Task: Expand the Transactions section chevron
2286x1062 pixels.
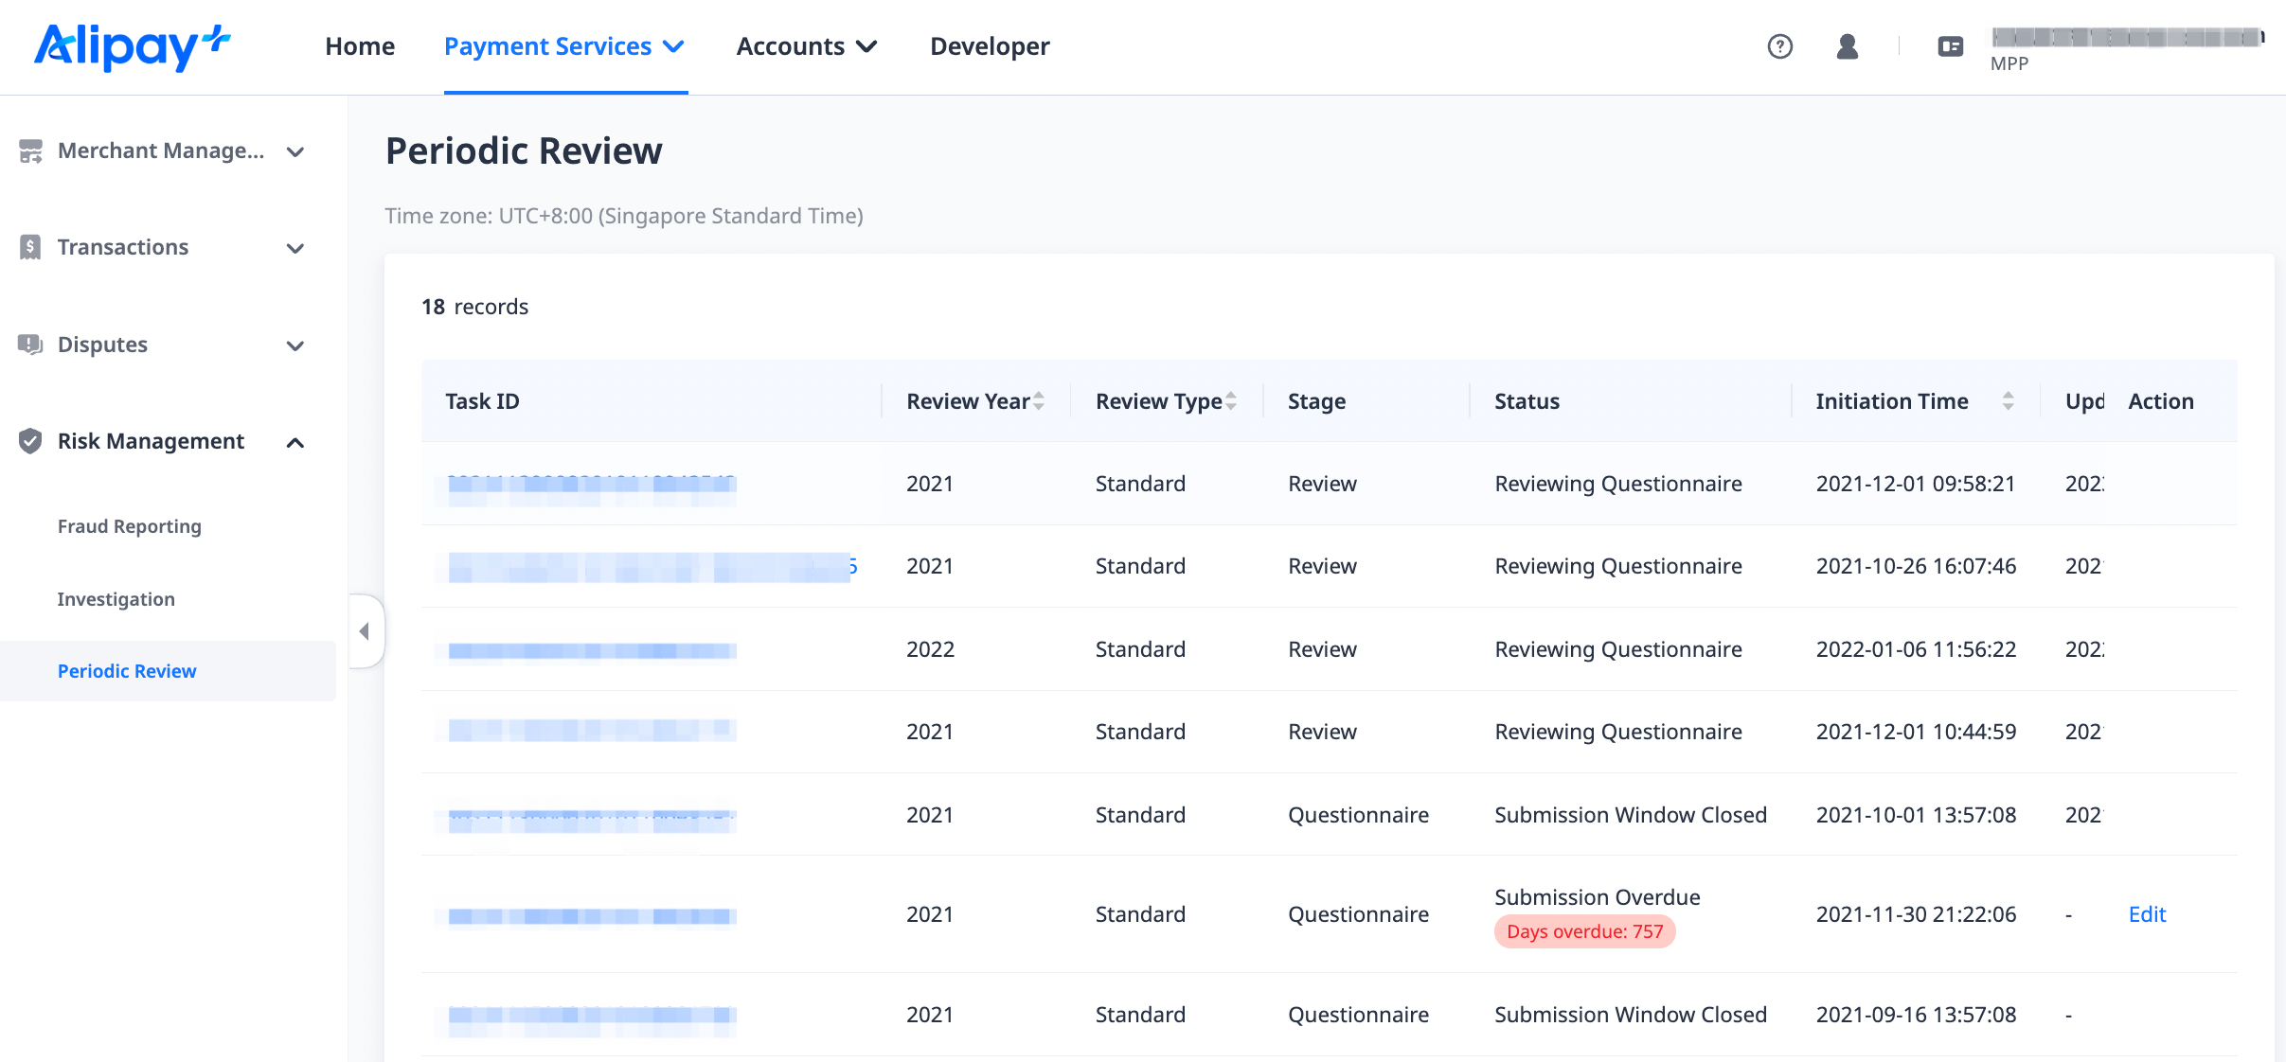Action: coord(295,249)
